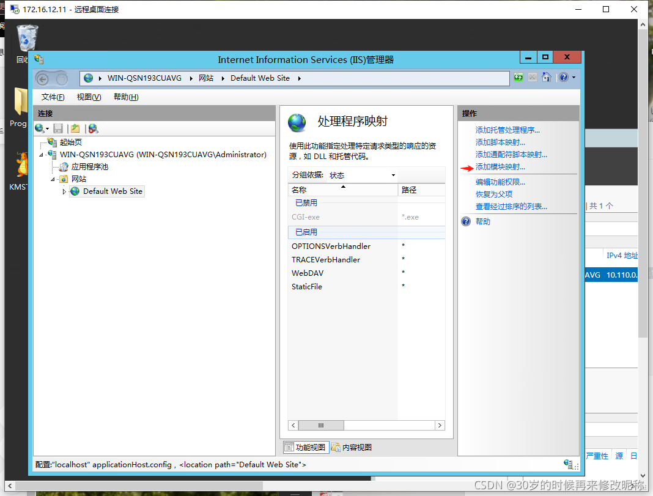Click 添加通配符脚本映射... action
Image resolution: width=653 pixels, height=496 pixels.
[511, 155]
